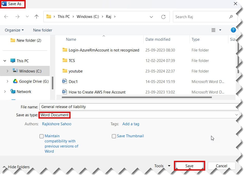Click the Save button
The height and width of the screenshot is (178, 246).
pyautogui.click(x=189, y=166)
